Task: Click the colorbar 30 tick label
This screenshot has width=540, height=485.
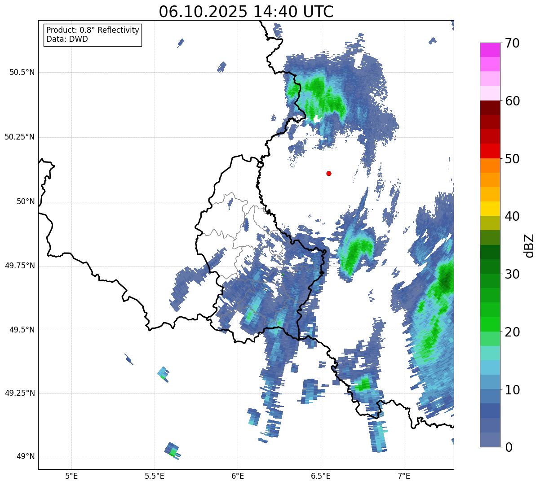Action: coord(512,274)
